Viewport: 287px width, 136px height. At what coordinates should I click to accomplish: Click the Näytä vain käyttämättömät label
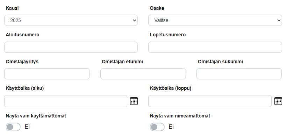point(36,116)
